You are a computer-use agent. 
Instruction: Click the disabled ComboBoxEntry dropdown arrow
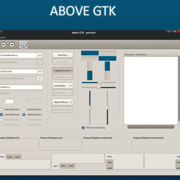(x=40, y=62)
